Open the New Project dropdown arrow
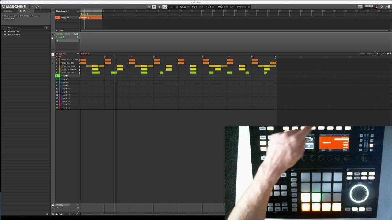The height and width of the screenshot is (220, 392). pyautogui.click(x=78, y=11)
